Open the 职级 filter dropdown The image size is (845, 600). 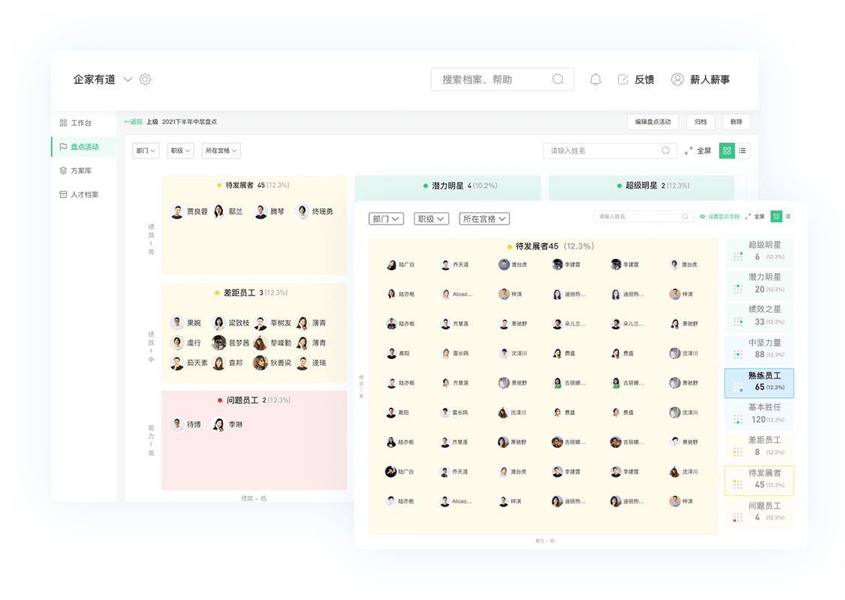(x=180, y=150)
